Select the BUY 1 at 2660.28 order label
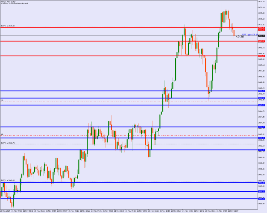 (8, 180)
